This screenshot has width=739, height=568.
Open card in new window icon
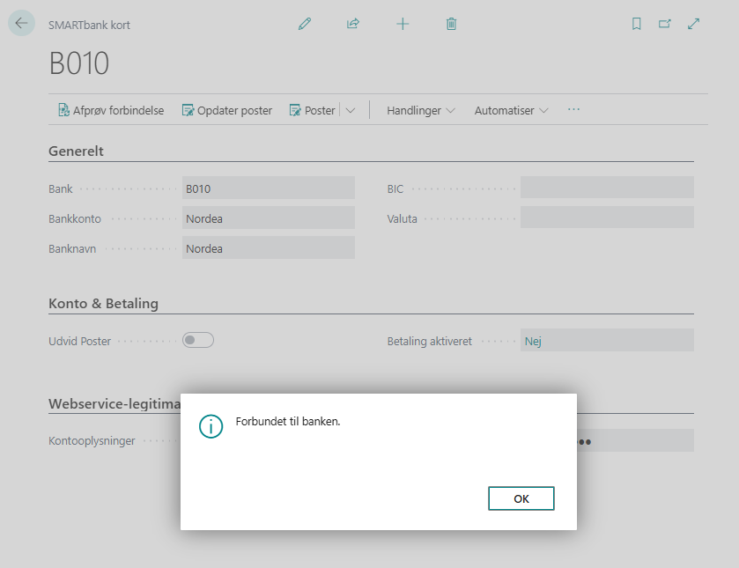(x=665, y=25)
